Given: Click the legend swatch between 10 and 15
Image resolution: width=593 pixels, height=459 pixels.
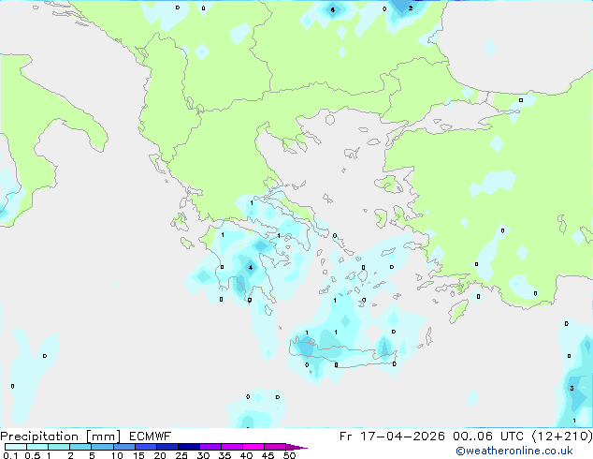Looking at the screenshot, I should (124, 447).
